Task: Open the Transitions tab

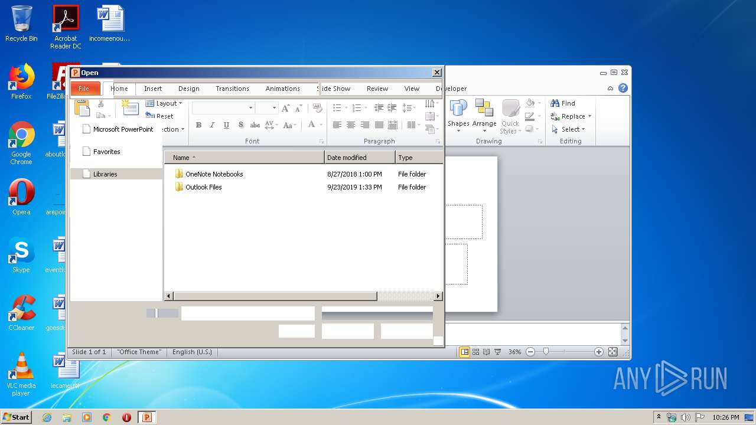Action: [232, 89]
